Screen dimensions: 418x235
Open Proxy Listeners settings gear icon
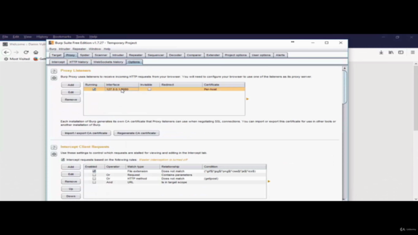[54, 78]
